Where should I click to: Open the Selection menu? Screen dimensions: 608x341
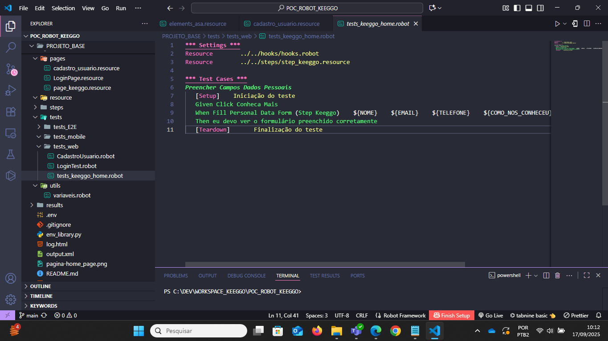[x=63, y=8]
